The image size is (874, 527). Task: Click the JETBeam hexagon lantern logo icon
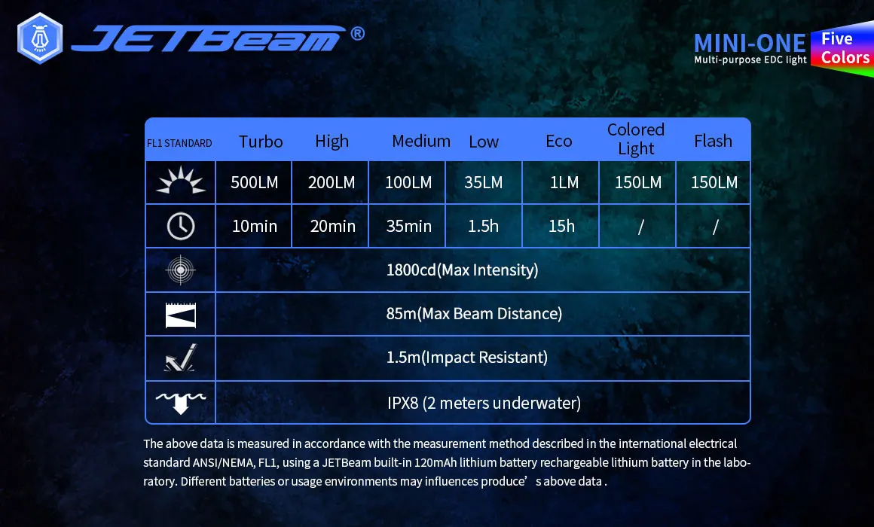40,38
